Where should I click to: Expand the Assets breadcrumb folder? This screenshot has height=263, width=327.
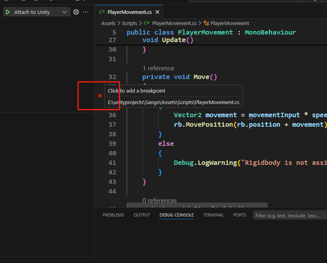pos(108,23)
